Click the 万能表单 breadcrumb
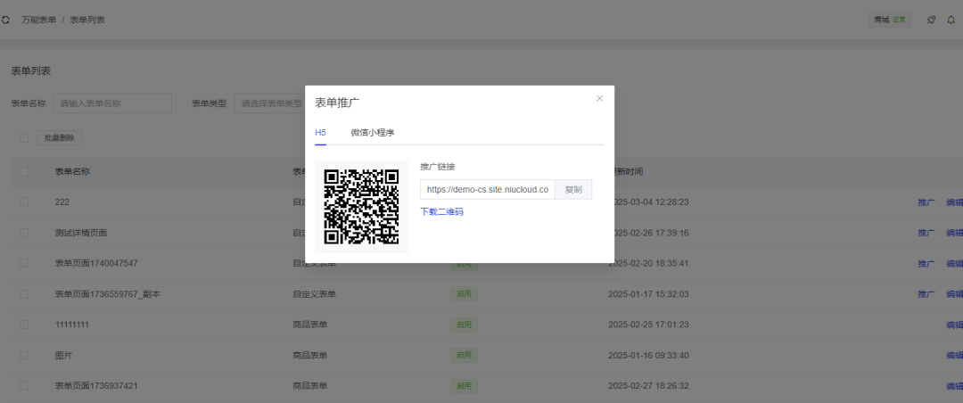Viewport: 963px width, 403px height. (38, 21)
